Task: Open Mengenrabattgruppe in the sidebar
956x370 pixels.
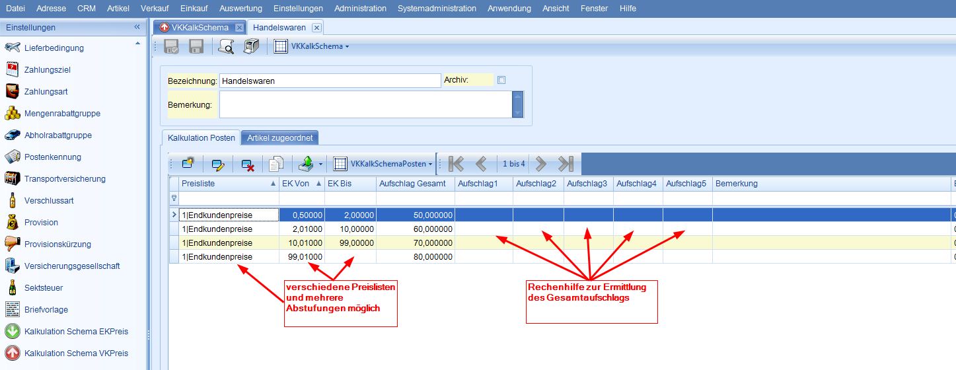Action: click(62, 114)
